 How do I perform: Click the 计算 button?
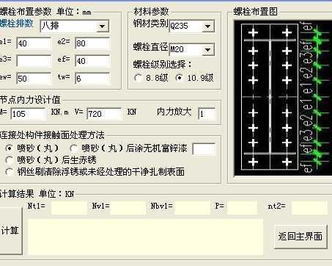tap(11, 231)
